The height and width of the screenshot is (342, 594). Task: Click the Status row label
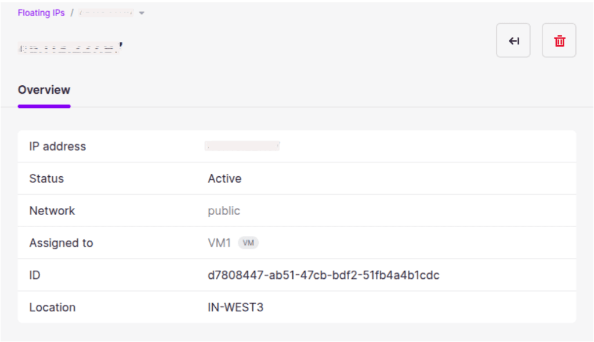point(46,179)
